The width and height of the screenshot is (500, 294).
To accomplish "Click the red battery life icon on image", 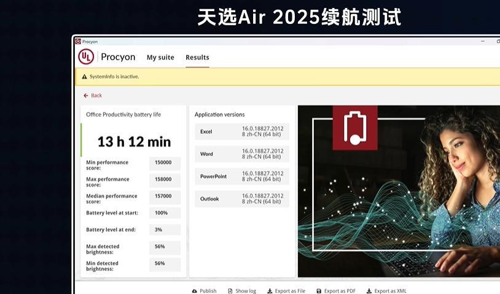I will [x=355, y=128].
